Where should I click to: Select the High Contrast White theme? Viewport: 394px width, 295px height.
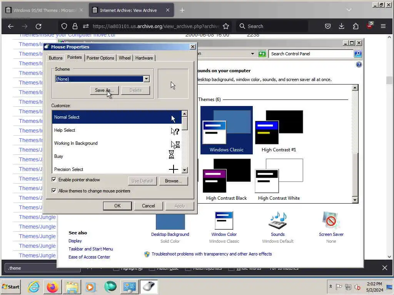[279, 179]
